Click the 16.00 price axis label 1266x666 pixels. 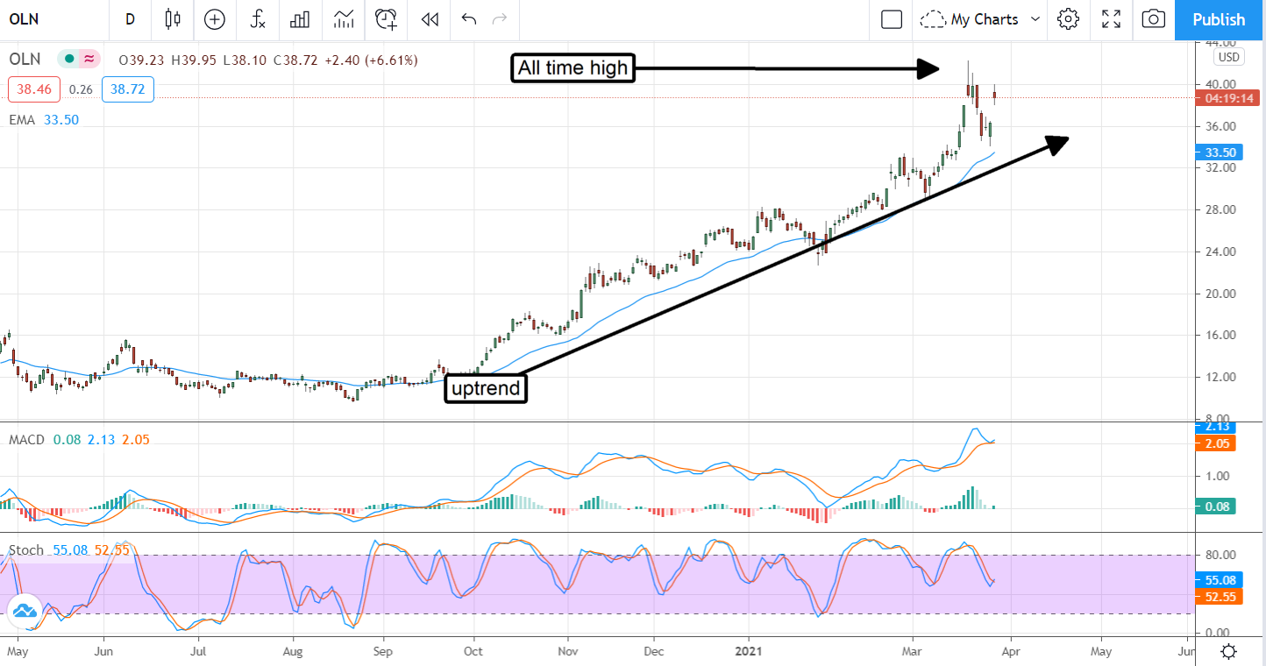(x=1220, y=336)
